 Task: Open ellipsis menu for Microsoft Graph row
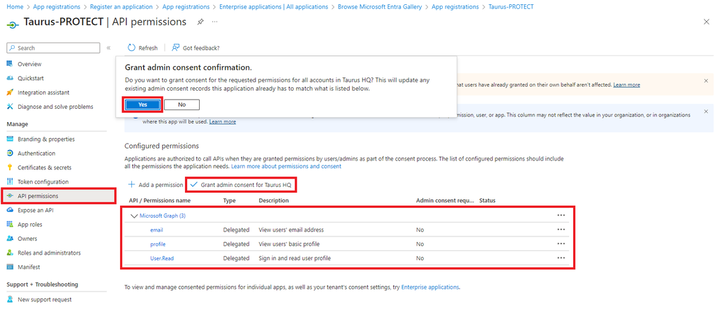(x=561, y=215)
